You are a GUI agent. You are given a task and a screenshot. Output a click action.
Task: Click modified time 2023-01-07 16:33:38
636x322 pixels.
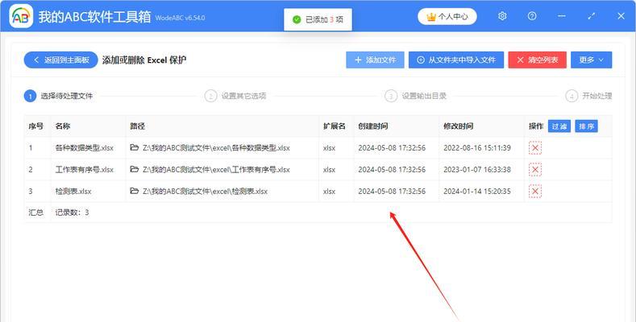click(x=477, y=170)
